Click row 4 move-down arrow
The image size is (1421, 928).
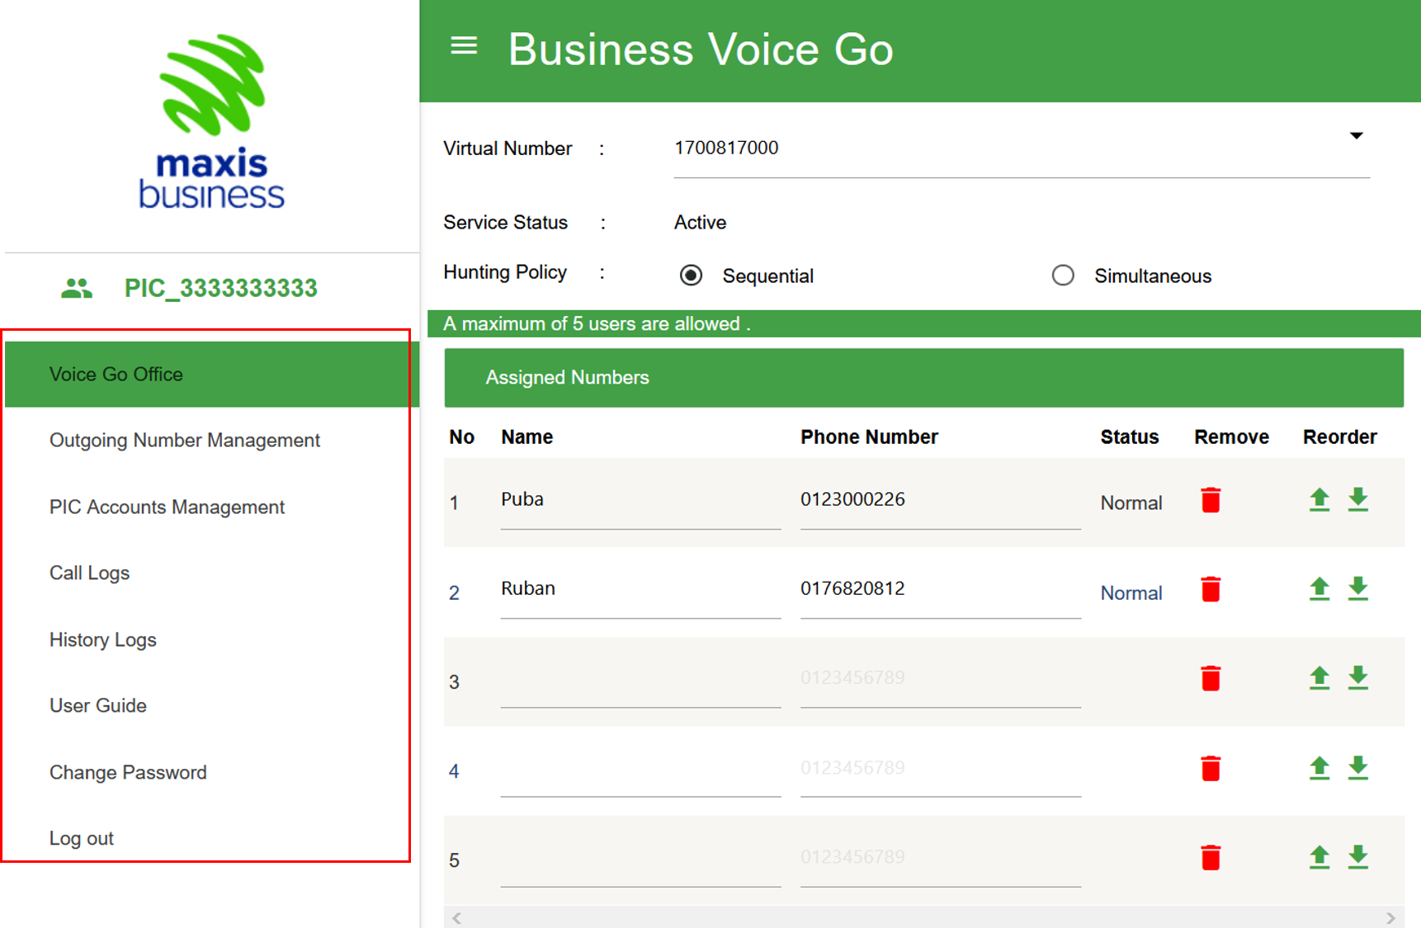pyautogui.click(x=1358, y=768)
